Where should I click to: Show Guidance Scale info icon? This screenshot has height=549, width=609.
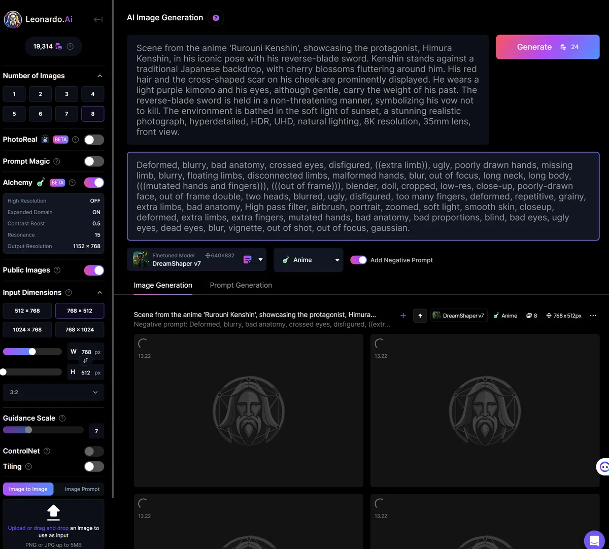click(62, 418)
